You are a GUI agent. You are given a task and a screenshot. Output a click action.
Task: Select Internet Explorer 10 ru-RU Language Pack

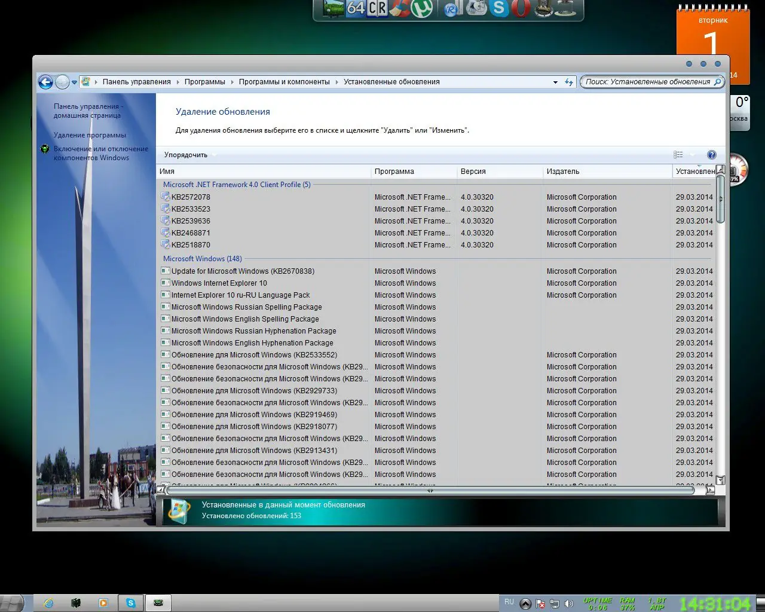click(436, 295)
